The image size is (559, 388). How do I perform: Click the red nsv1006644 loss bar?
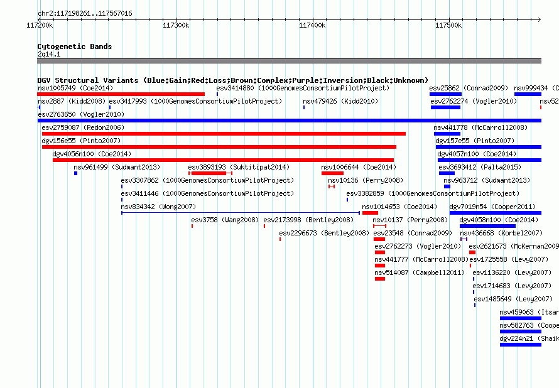tap(333, 173)
